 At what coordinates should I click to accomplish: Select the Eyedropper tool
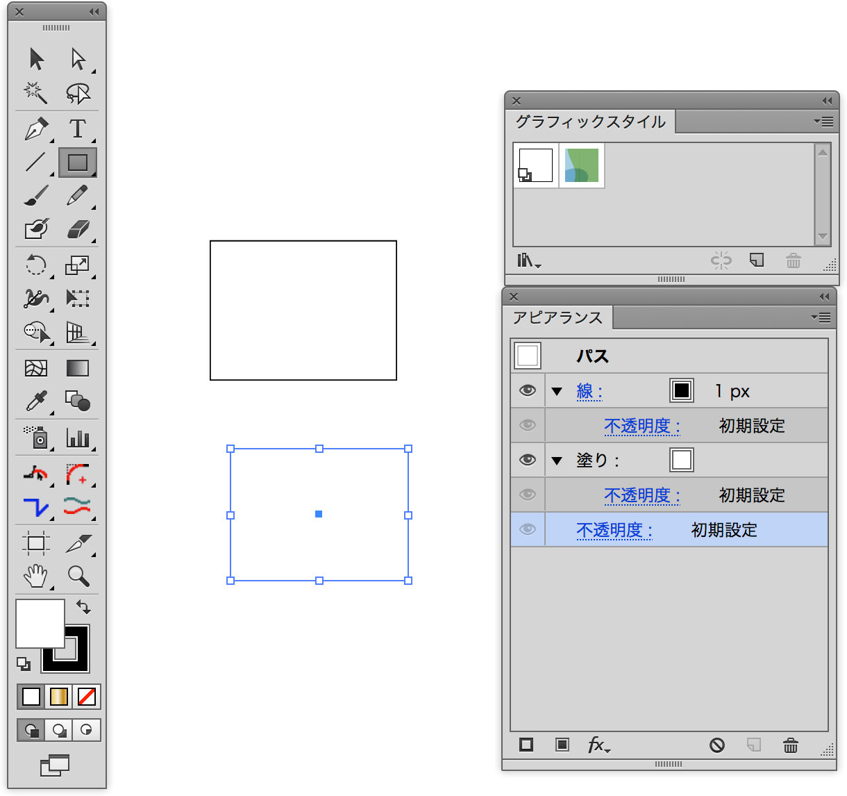pyautogui.click(x=36, y=401)
